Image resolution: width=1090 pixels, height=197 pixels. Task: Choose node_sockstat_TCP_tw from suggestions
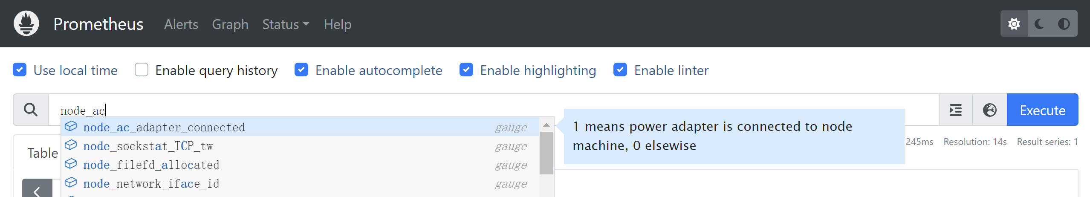tap(148, 146)
